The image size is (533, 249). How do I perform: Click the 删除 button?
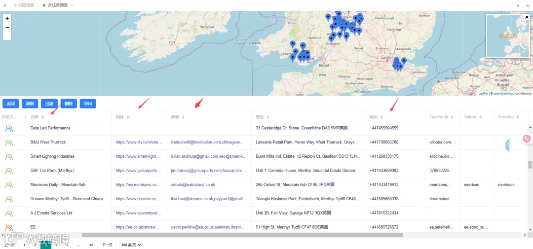click(69, 104)
